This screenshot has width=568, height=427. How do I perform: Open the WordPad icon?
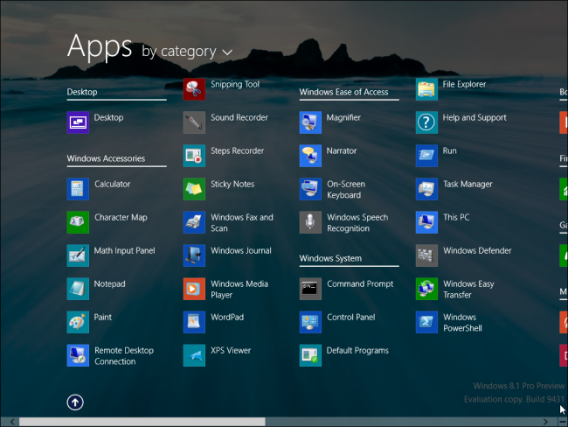pyautogui.click(x=194, y=322)
